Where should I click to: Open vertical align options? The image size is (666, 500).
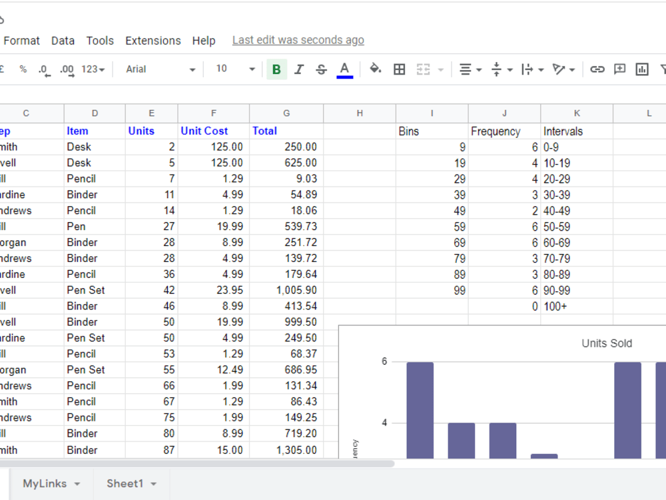point(501,69)
